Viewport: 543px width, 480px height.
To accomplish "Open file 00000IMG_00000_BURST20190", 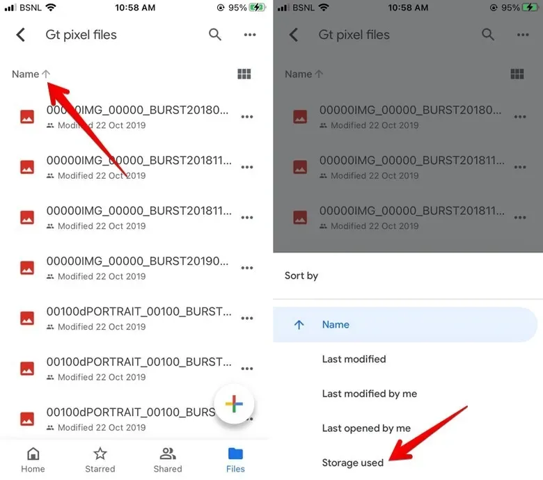I will coord(137,262).
